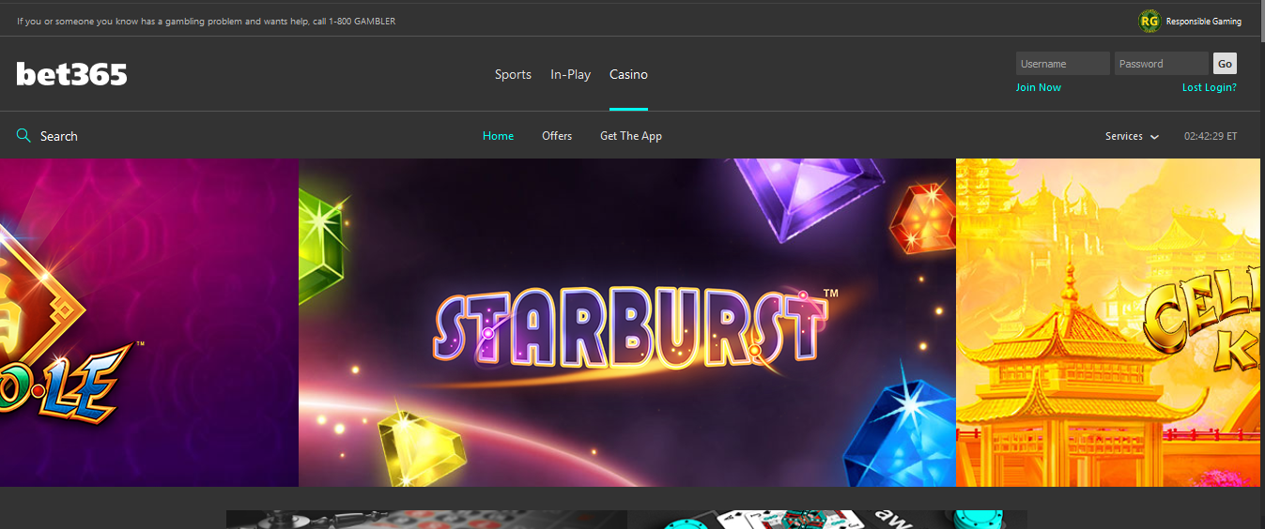Open the Offers page
This screenshot has height=529, width=1265.
click(x=557, y=136)
